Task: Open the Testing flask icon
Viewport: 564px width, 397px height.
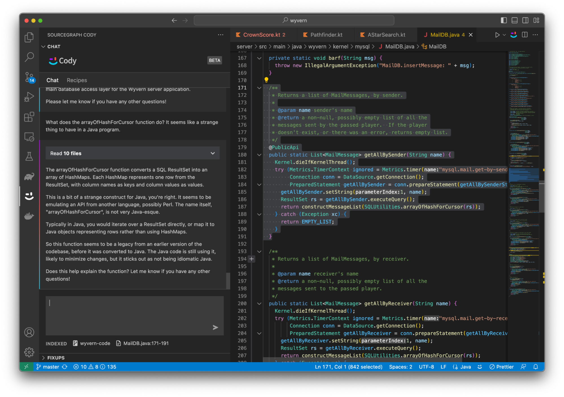Action: coord(29,156)
